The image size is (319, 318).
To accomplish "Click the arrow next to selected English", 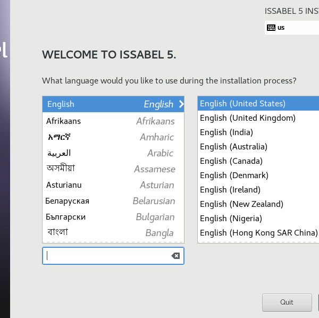I will click(x=181, y=104).
